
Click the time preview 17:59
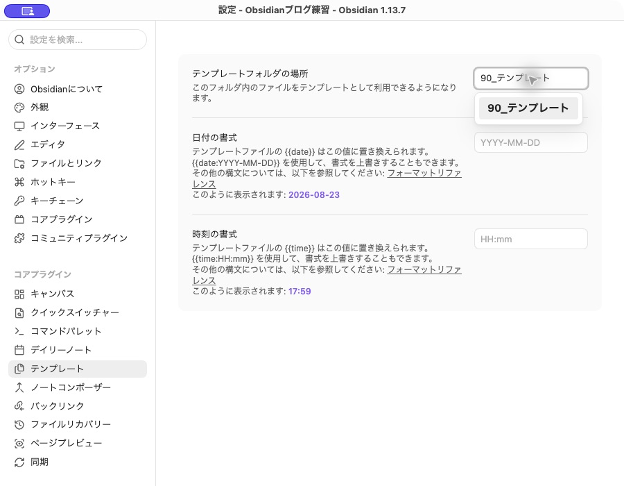coord(300,291)
